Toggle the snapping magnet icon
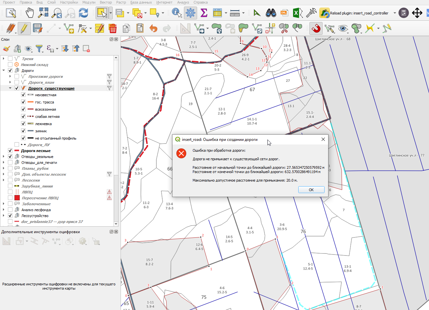Image resolution: width=429 pixels, height=310 pixels. tap(316, 29)
